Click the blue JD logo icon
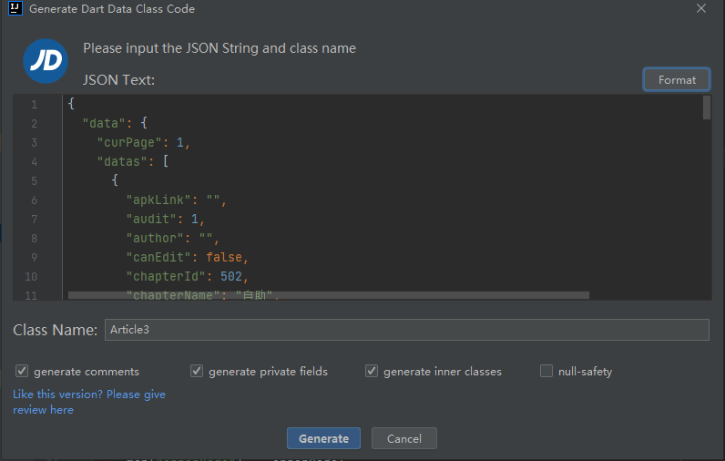This screenshot has height=461, width=725. 46,62
